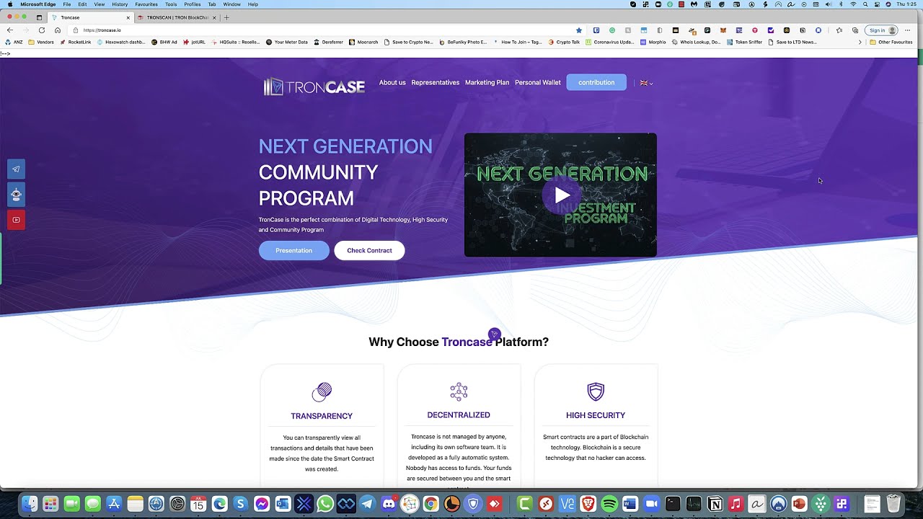This screenshot has height=519, width=923.
Task: Open the View menu
Action: [100, 4]
